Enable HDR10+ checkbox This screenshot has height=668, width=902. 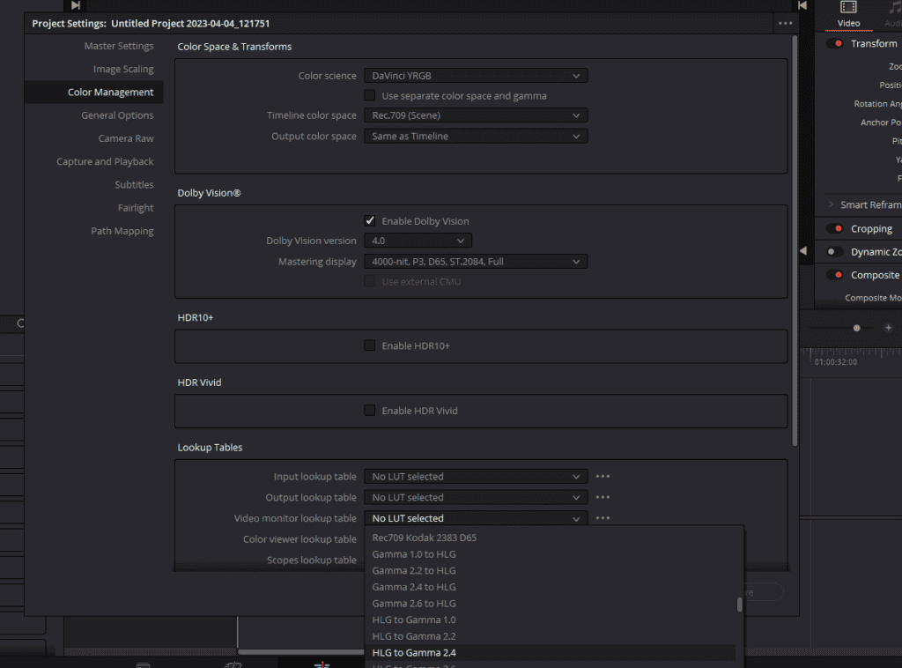pos(370,345)
